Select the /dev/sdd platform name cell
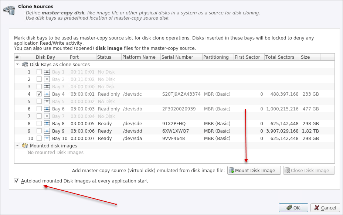Image resolution: width=343 pixels, height=215 pixels. 132,131
